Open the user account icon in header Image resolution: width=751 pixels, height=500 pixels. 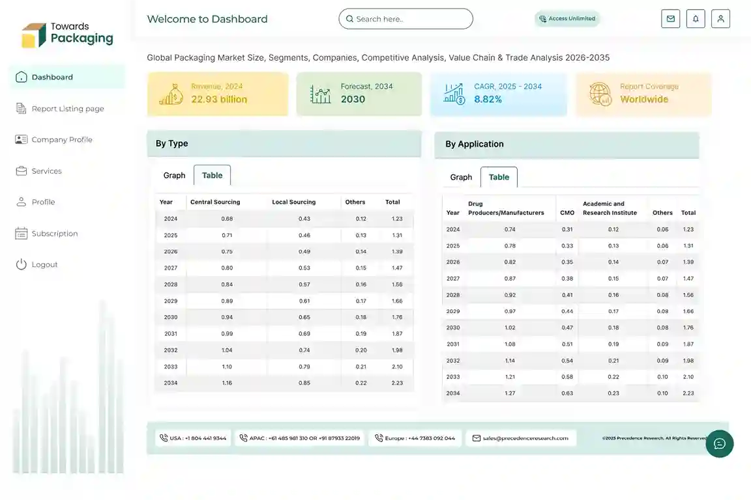point(720,19)
